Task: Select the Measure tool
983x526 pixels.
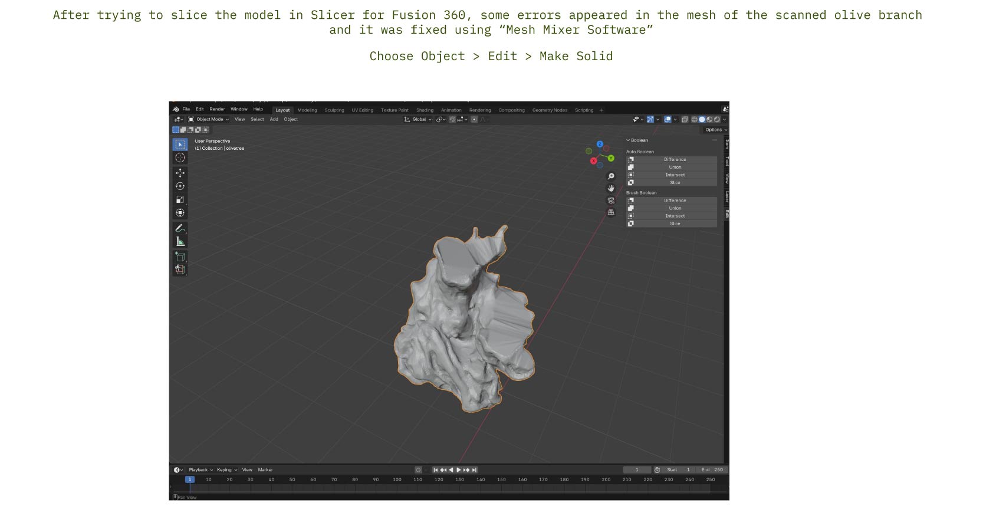Action: (180, 241)
